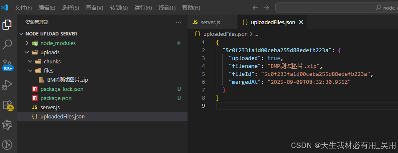Expand the node_modules folder chevron
The width and height of the screenshot is (398, 153).
pyautogui.click(x=27, y=43)
